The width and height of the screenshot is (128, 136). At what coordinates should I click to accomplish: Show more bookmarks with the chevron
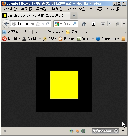[124, 32]
